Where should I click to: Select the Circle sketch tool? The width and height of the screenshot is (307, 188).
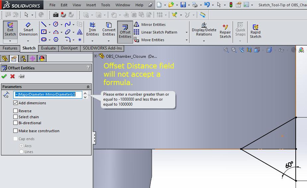pyautogui.click(x=56, y=24)
